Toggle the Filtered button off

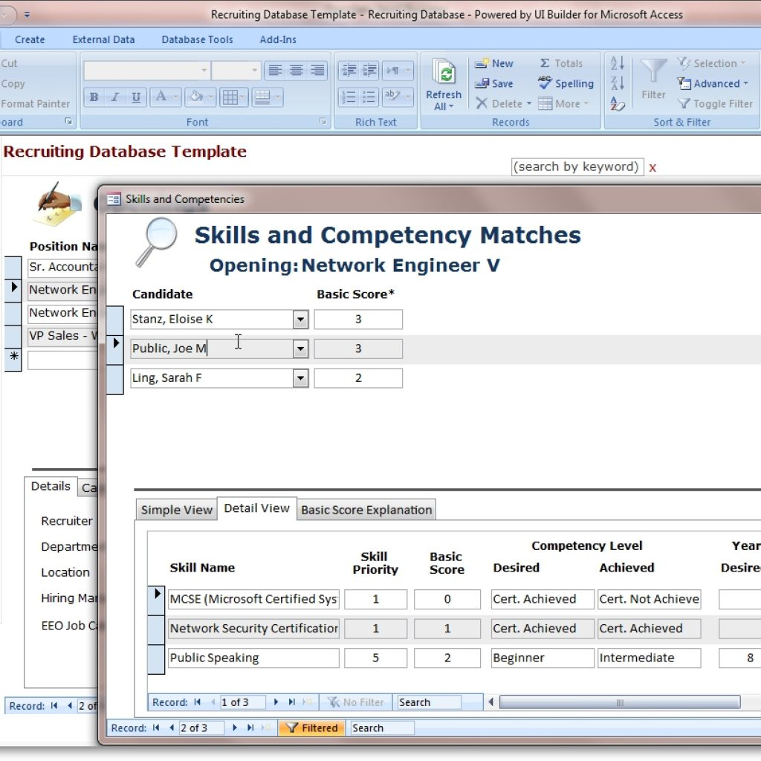[312, 728]
